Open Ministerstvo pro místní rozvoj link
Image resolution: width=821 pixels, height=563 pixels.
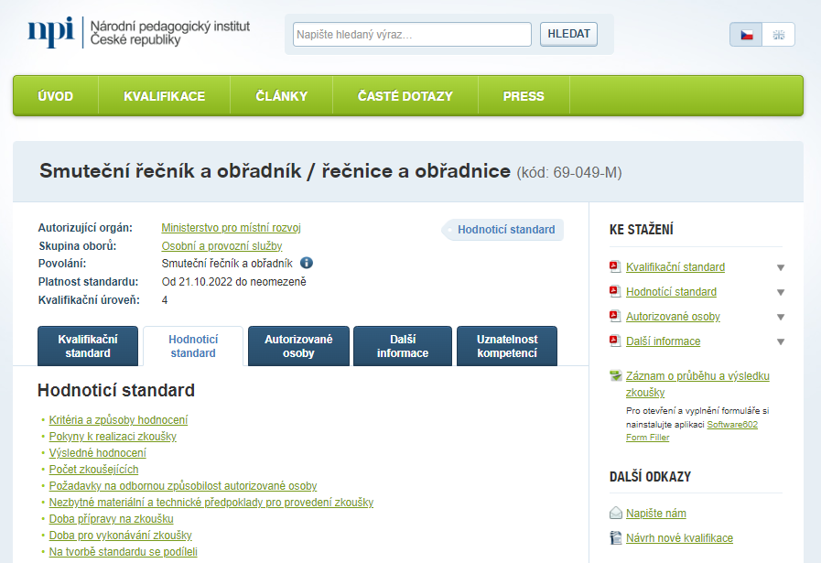(x=231, y=228)
